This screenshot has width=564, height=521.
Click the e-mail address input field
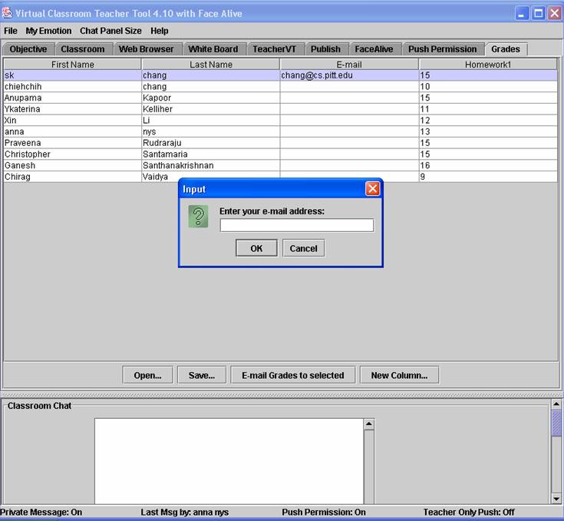pos(296,225)
